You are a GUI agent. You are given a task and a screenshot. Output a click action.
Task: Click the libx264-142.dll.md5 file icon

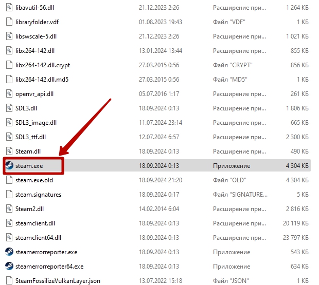tap(9, 80)
